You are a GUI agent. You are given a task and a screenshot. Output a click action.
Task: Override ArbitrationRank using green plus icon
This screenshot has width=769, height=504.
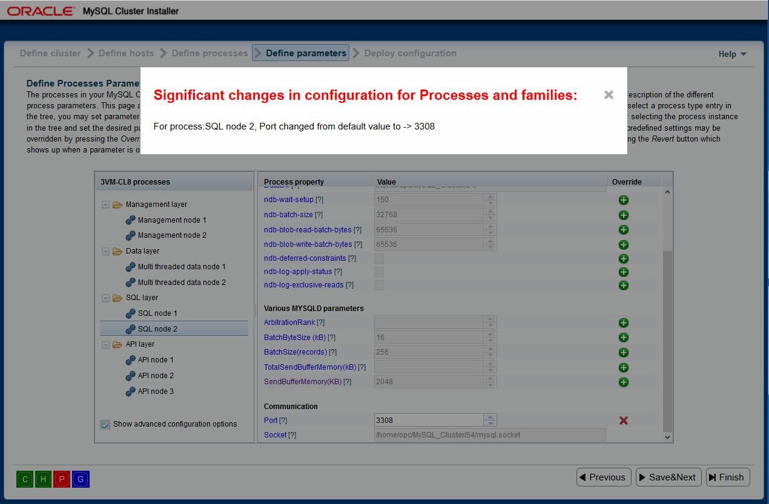coord(624,323)
